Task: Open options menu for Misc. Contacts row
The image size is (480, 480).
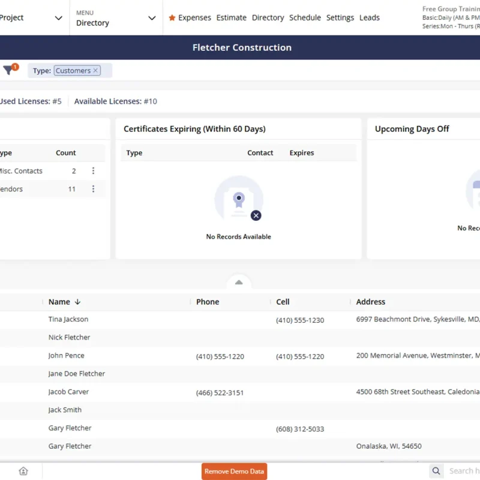Action: tap(93, 170)
